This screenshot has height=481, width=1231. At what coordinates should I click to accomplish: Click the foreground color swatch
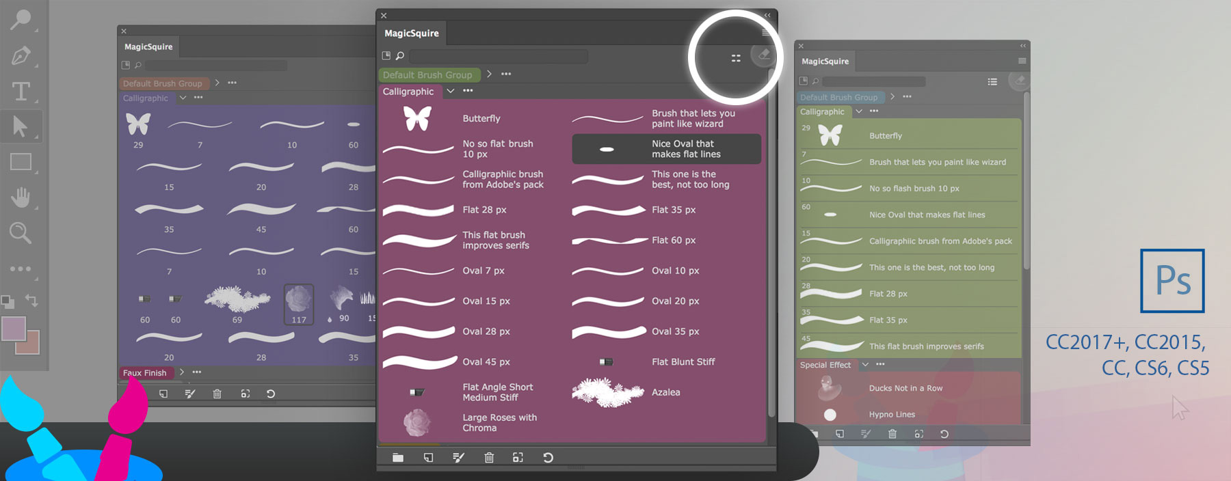pyautogui.click(x=13, y=329)
